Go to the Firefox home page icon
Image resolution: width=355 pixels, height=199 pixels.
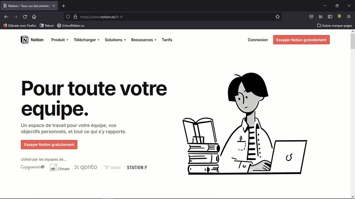[34, 17]
